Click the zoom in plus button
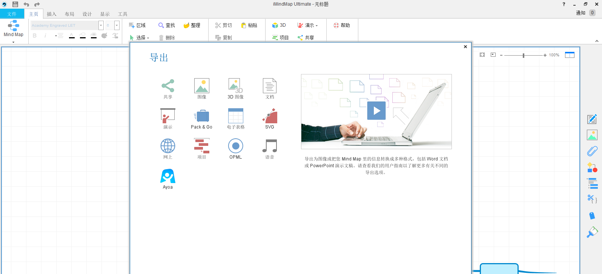Screen dimensions: 602x274 point(545,55)
